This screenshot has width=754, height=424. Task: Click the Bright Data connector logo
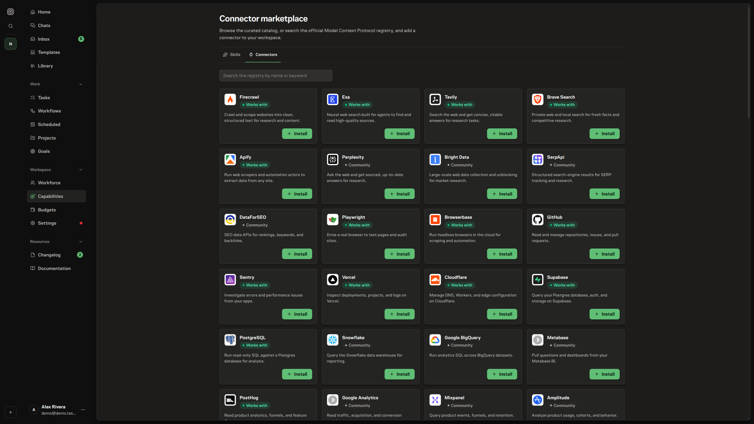tap(435, 160)
